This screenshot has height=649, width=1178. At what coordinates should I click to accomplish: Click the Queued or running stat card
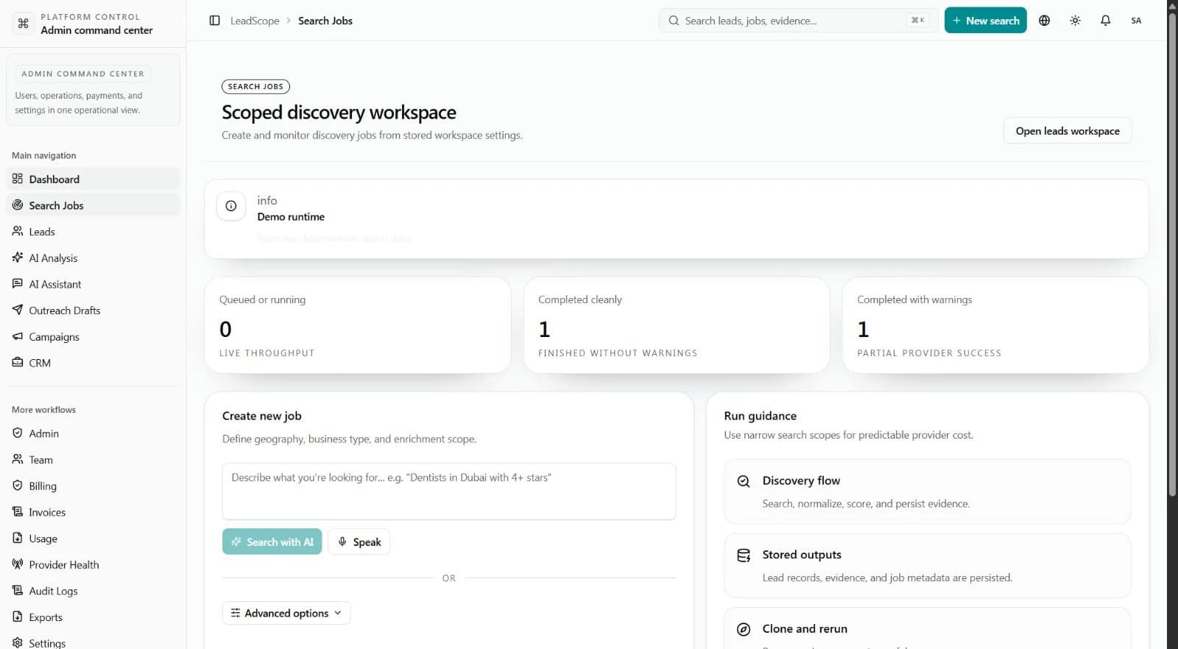pyautogui.click(x=358, y=325)
